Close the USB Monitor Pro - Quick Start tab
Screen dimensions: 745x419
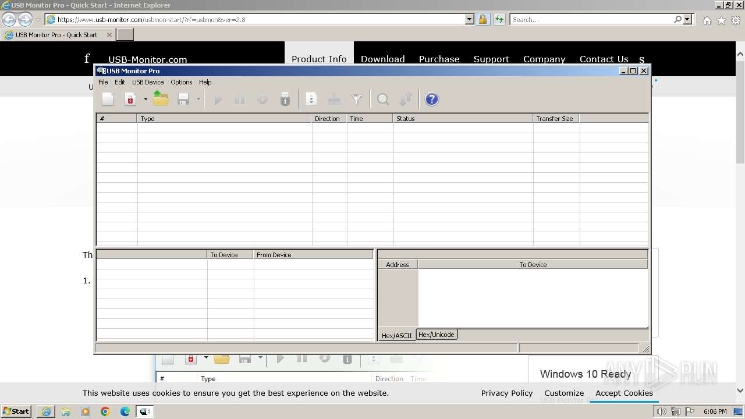pyautogui.click(x=109, y=35)
